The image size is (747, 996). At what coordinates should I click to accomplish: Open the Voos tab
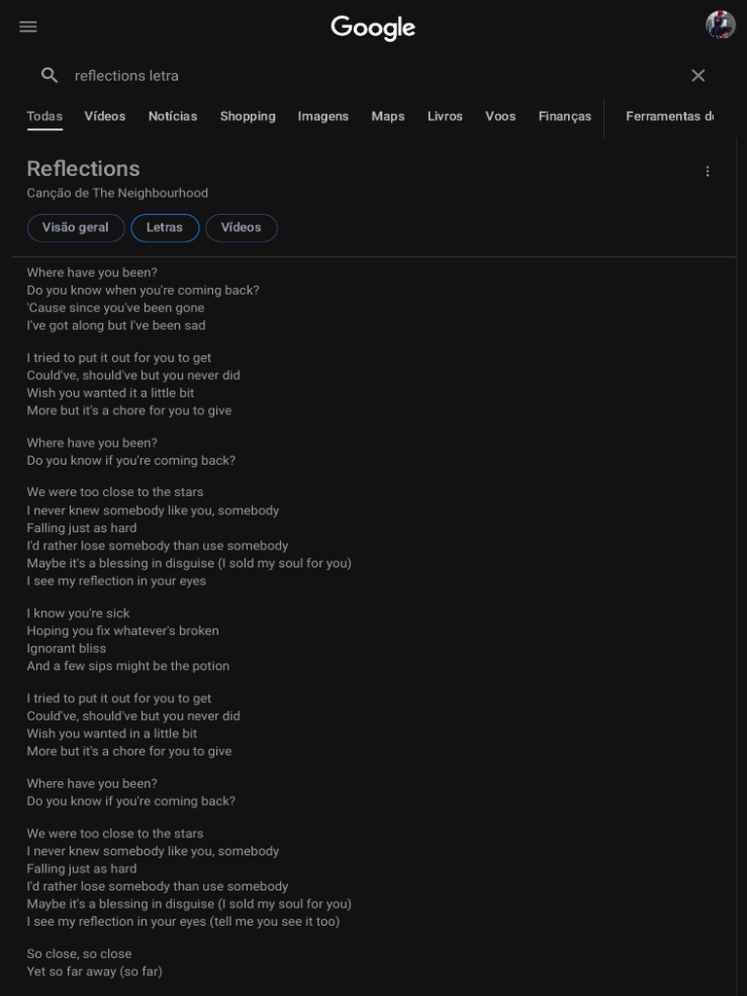coord(501,117)
